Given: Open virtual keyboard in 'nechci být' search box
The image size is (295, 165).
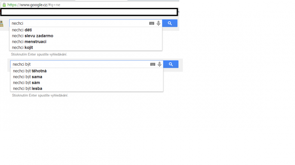Looking at the screenshot, I should pos(153,65).
